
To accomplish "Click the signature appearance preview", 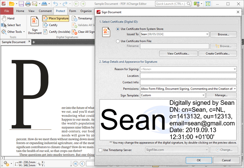I will pyautogui.click(x=168, y=120).
